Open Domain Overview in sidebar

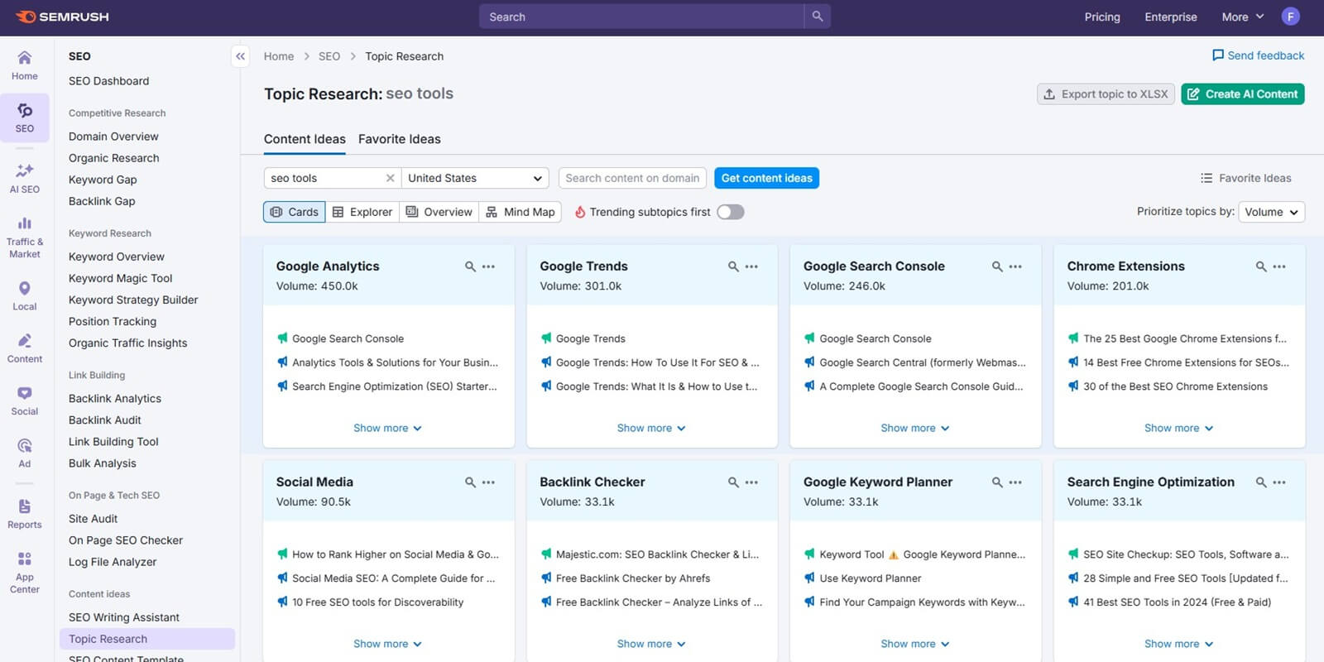113,137
